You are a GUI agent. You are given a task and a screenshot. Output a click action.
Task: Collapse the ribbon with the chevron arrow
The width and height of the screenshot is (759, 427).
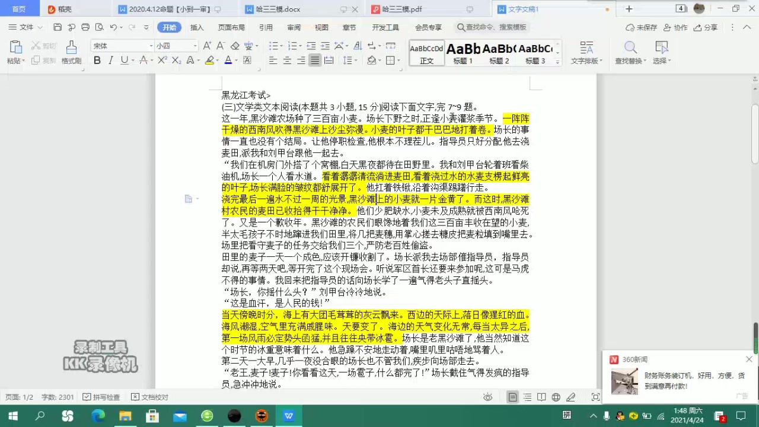coord(748,27)
